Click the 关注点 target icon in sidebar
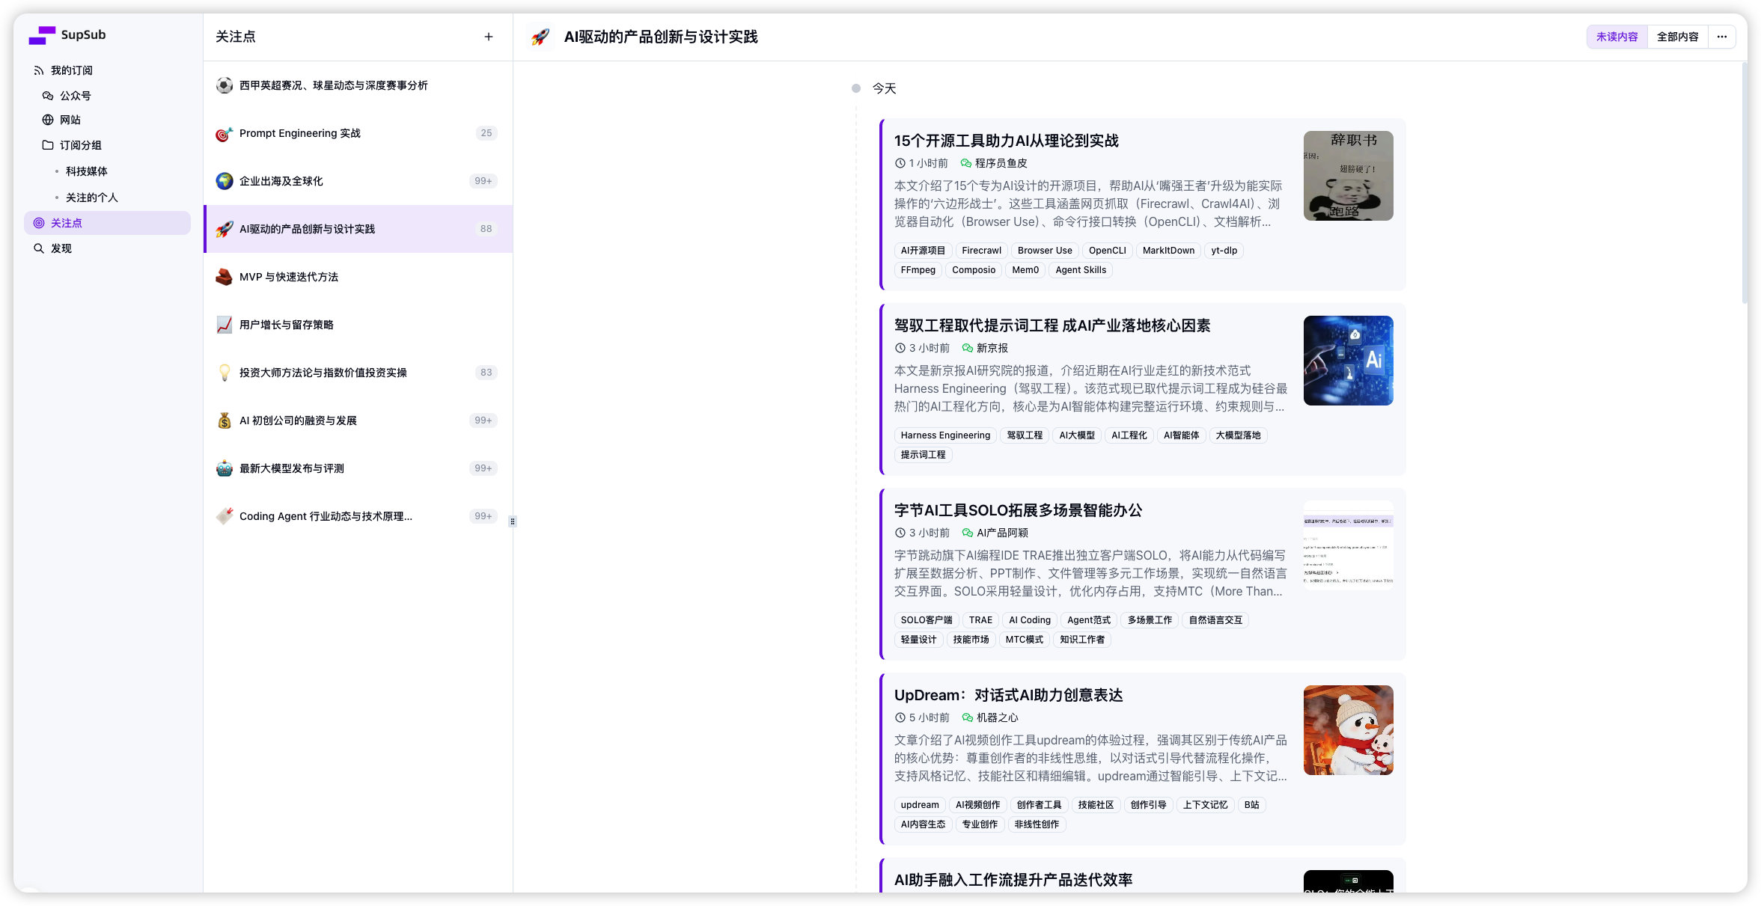This screenshot has height=906, width=1761. click(39, 223)
